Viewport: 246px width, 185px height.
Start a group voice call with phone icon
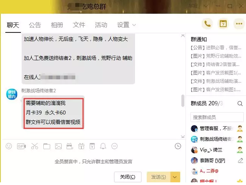point(207,24)
